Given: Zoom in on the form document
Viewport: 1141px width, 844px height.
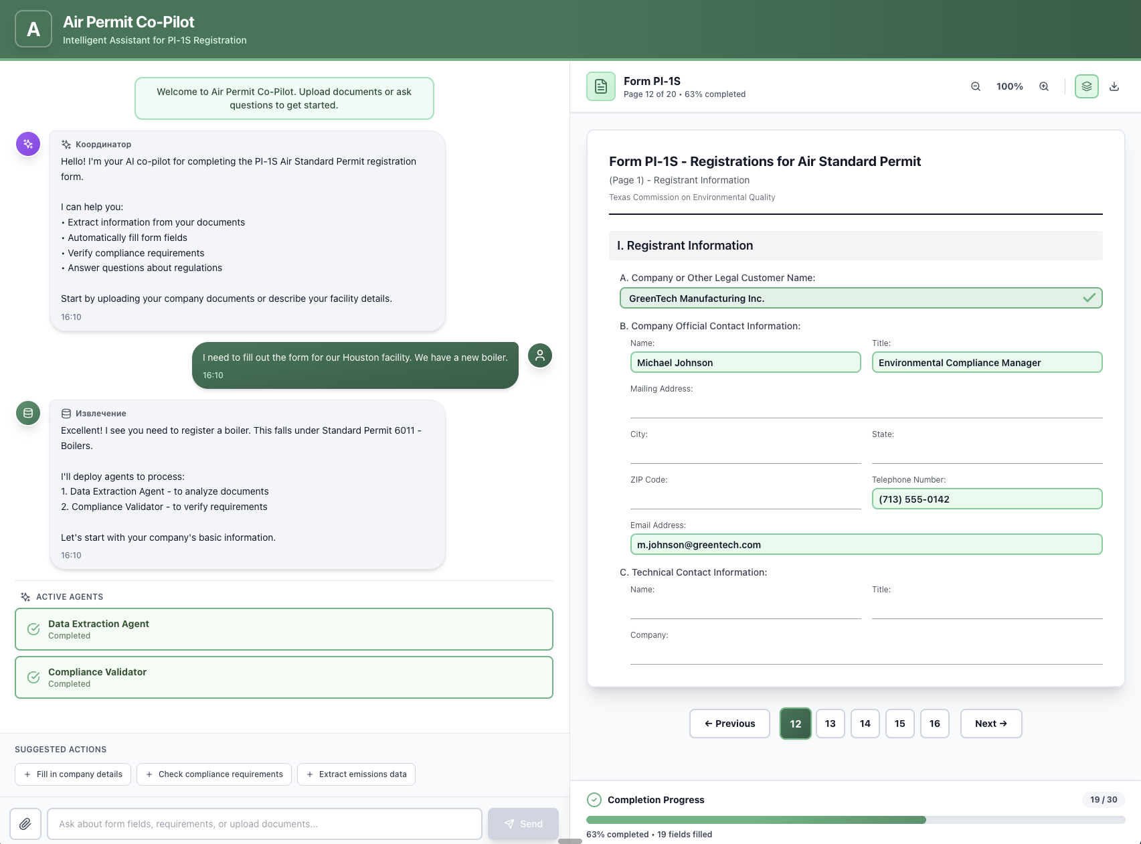Looking at the screenshot, I should pyautogui.click(x=1044, y=86).
